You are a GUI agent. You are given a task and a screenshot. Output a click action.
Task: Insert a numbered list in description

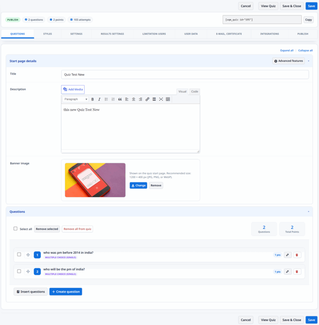(113, 99)
